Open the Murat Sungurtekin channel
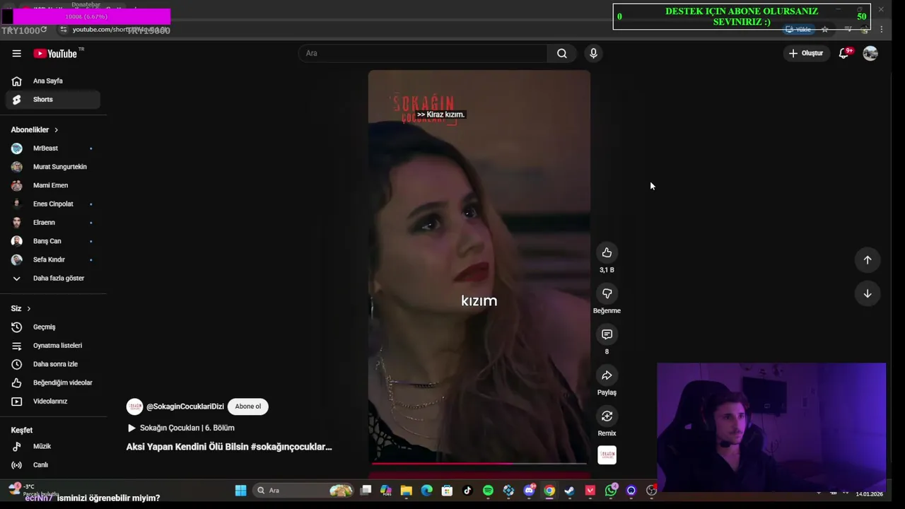 [x=53, y=167]
